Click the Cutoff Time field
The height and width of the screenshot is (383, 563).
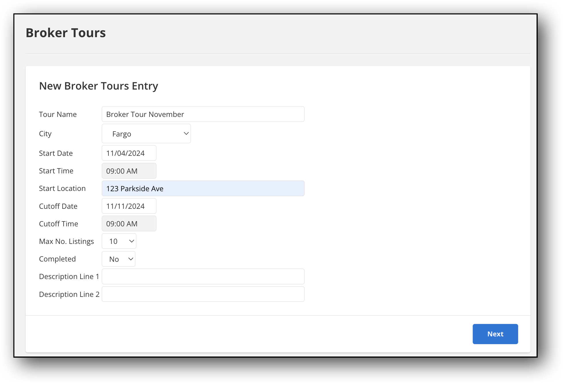(129, 223)
